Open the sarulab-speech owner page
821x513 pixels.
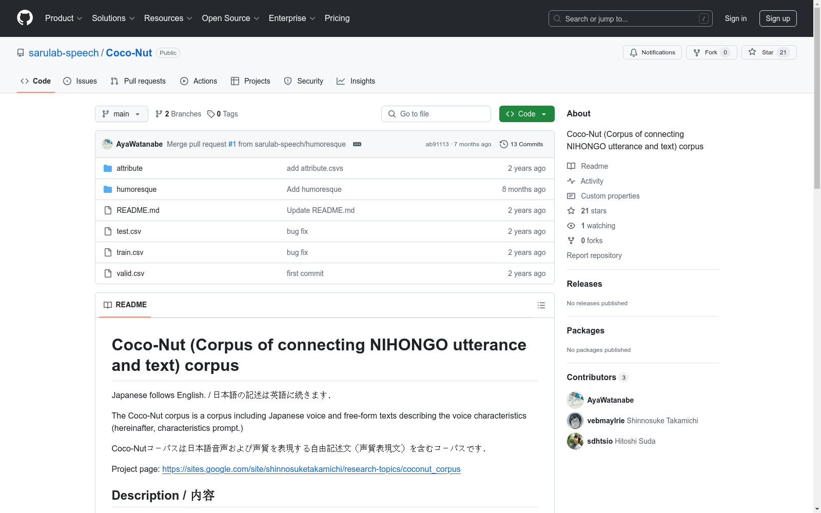tap(64, 53)
